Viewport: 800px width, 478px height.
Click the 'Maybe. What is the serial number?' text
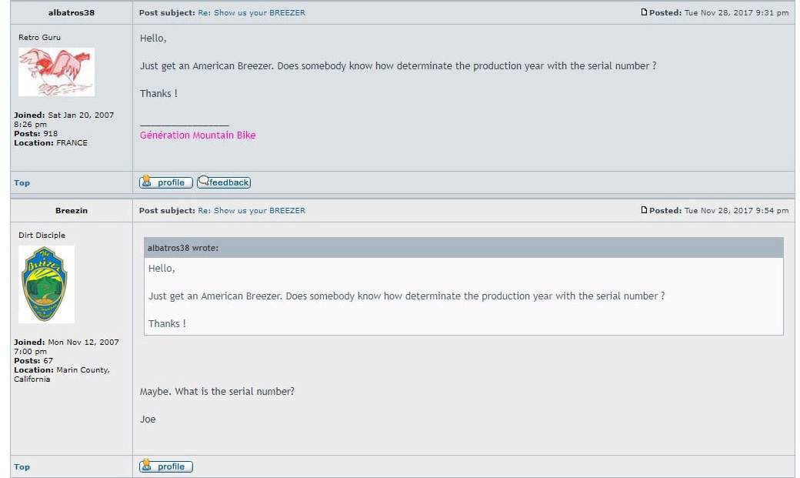point(218,392)
